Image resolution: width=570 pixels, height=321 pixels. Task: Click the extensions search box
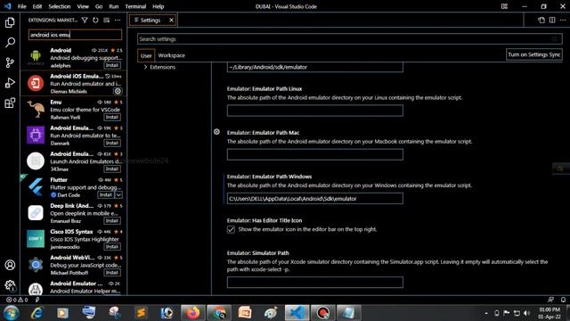tap(75, 35)
